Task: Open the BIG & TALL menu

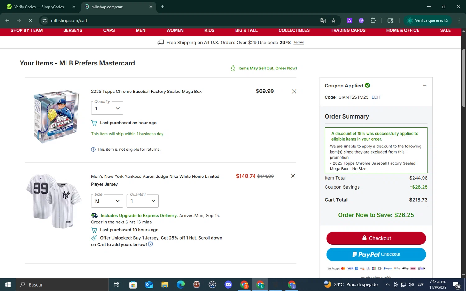Action: coord(246,30)
